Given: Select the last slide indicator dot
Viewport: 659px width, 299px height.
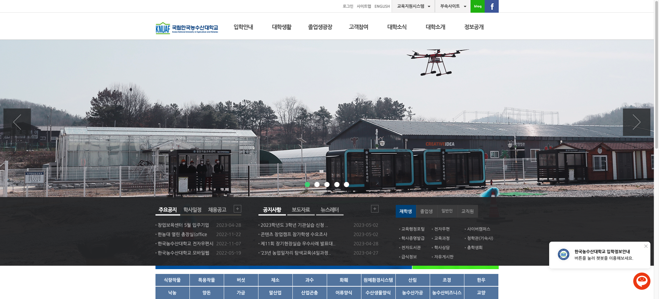Looking at the screenshot, I should [346, 185].
